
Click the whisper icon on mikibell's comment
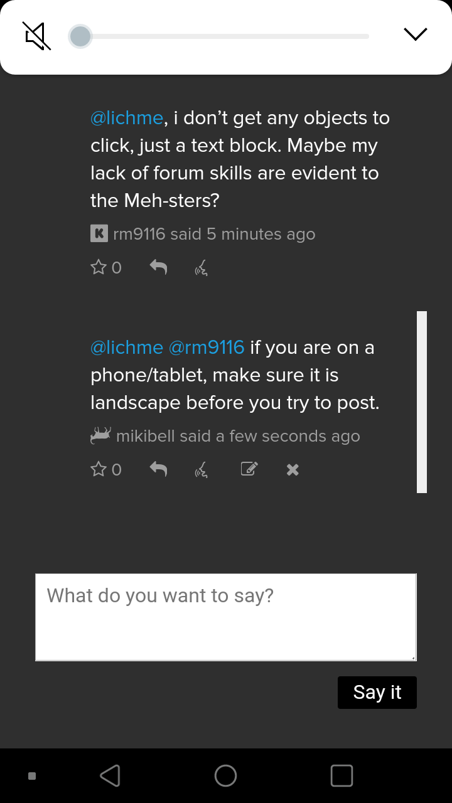202,471
